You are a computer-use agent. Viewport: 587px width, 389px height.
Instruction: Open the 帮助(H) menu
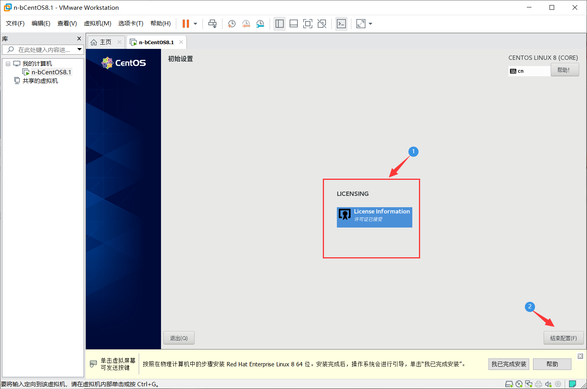161,23
